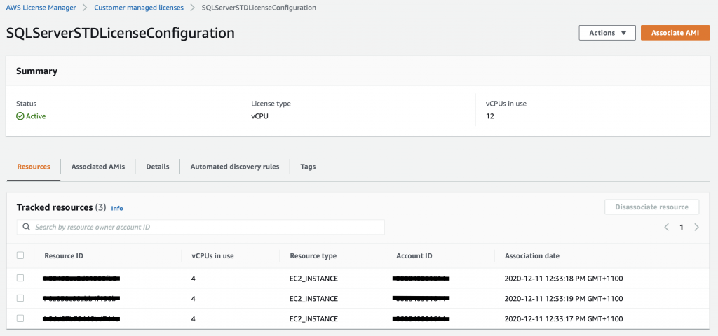Image resolution: width=718 pixels, height=336 pixels.
Task: Open the Info link beside Tracked resources
Action: [x=117, y=208]
